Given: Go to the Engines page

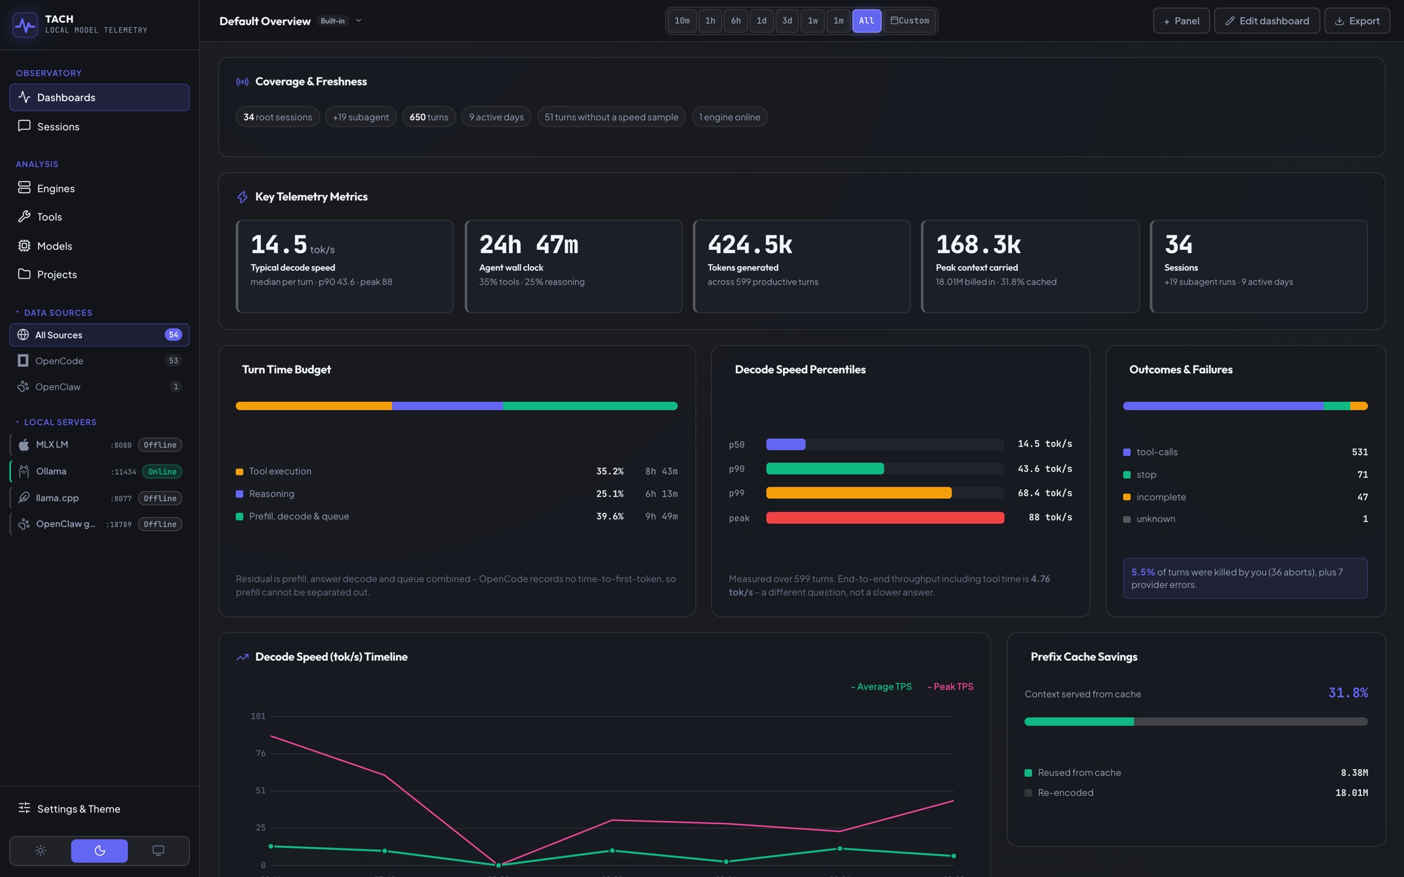Looking at the screenshot, I should [x=99, y=188].
